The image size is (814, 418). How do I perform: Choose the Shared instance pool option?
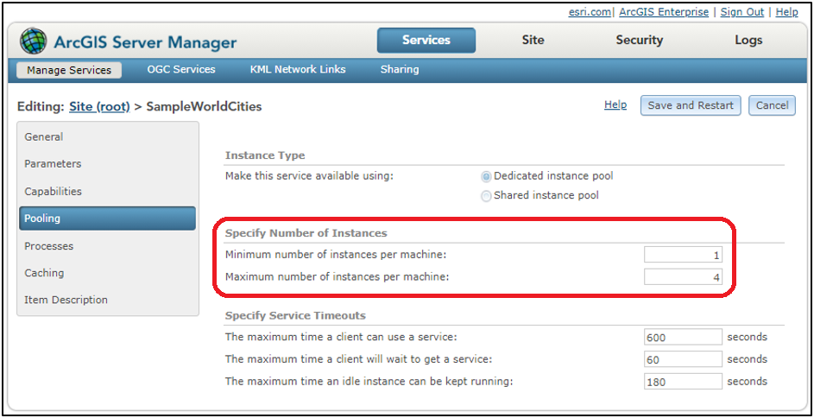pos(486,196)
